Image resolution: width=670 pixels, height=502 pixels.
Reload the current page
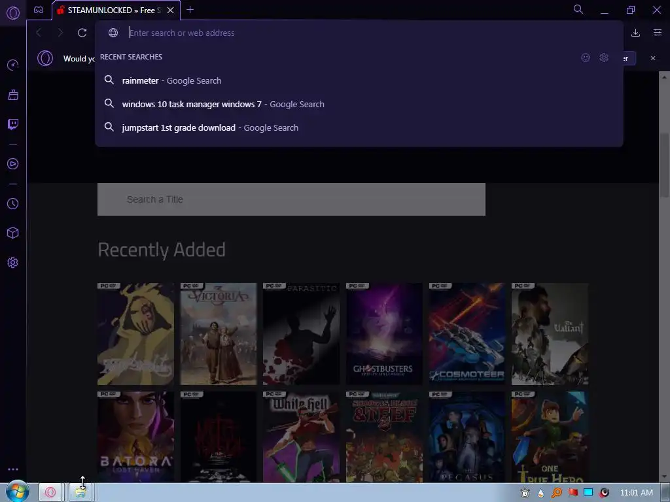[82, 33]
